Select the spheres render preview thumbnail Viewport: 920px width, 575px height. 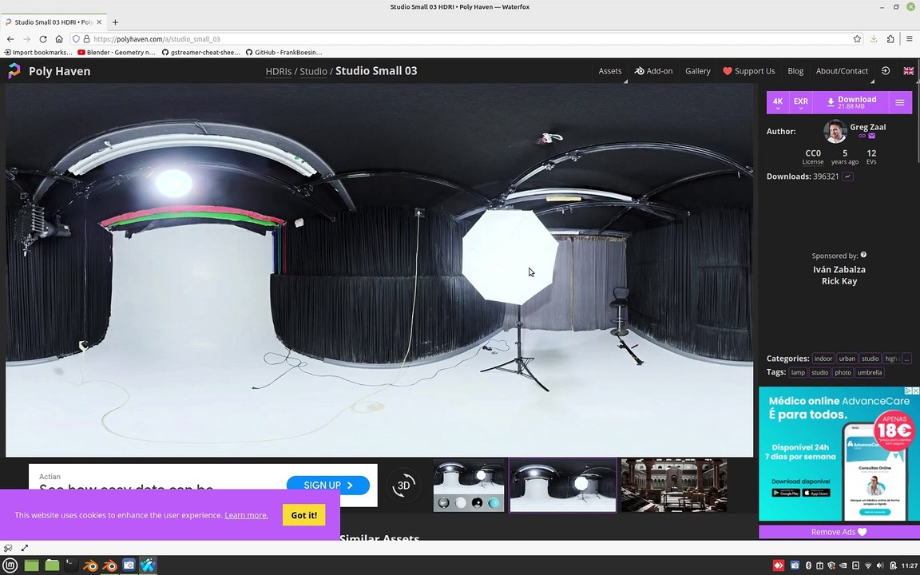tap(469, 486)
